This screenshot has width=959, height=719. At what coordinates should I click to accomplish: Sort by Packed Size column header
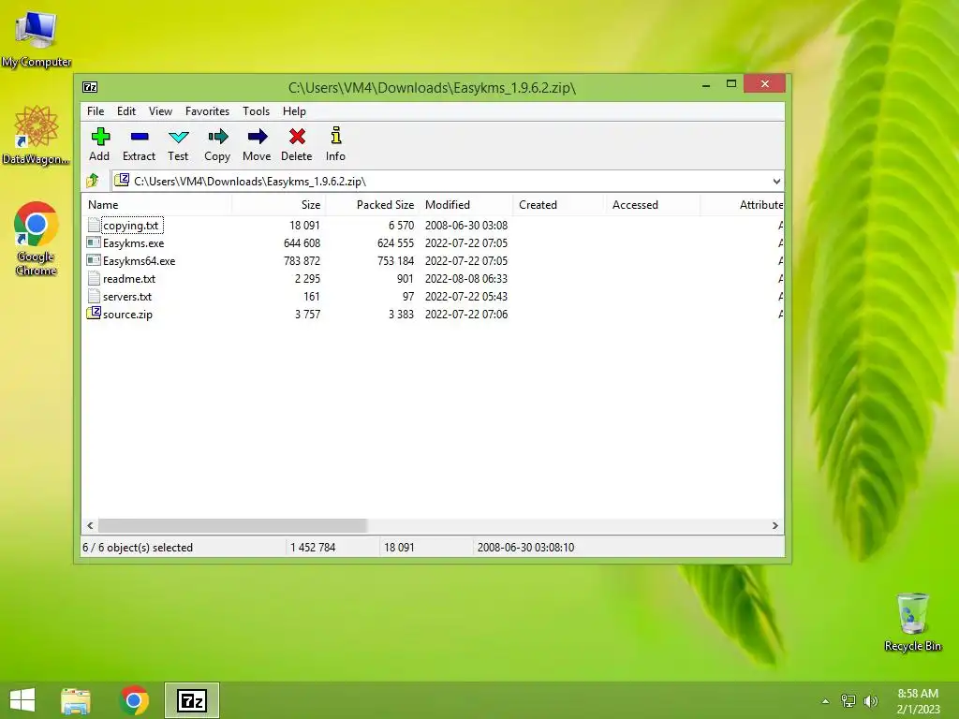[x=373, y=205]
